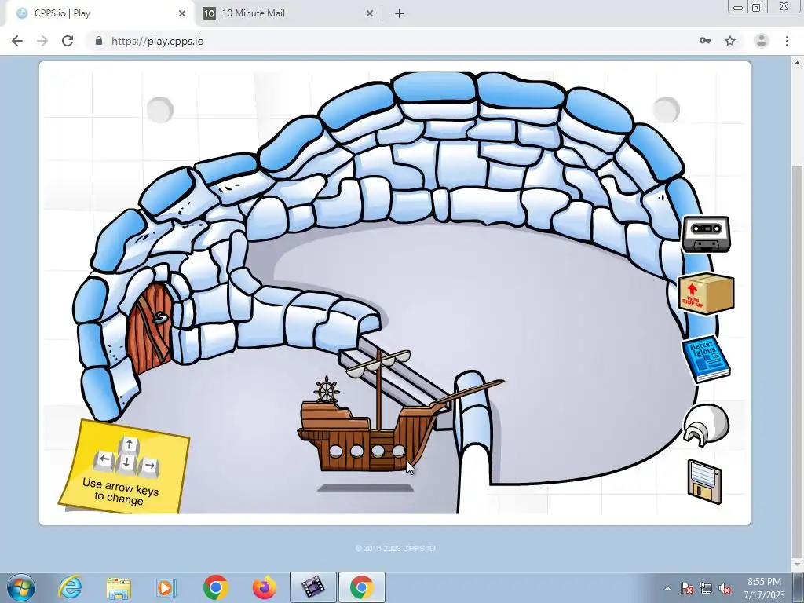Open the furniture storage box icon
The height and width of the screenshot is (603, 804).
(706, 293)
